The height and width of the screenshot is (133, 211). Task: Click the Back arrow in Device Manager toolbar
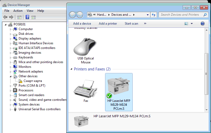[5, 17]
